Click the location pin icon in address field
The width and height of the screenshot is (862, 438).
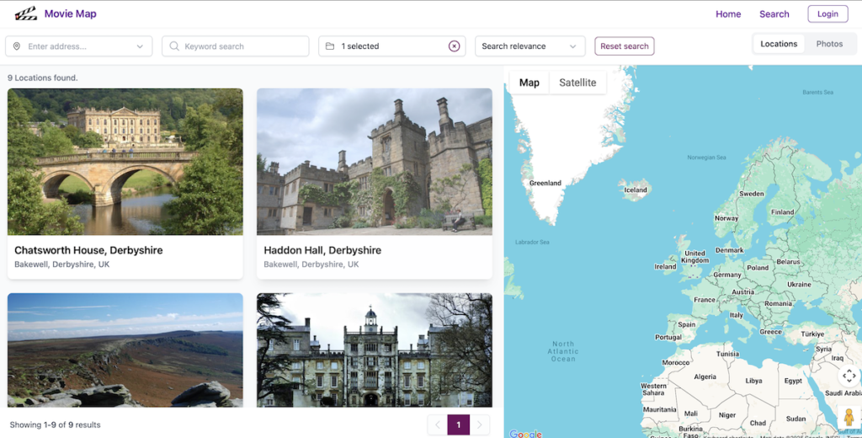(17, 46)
